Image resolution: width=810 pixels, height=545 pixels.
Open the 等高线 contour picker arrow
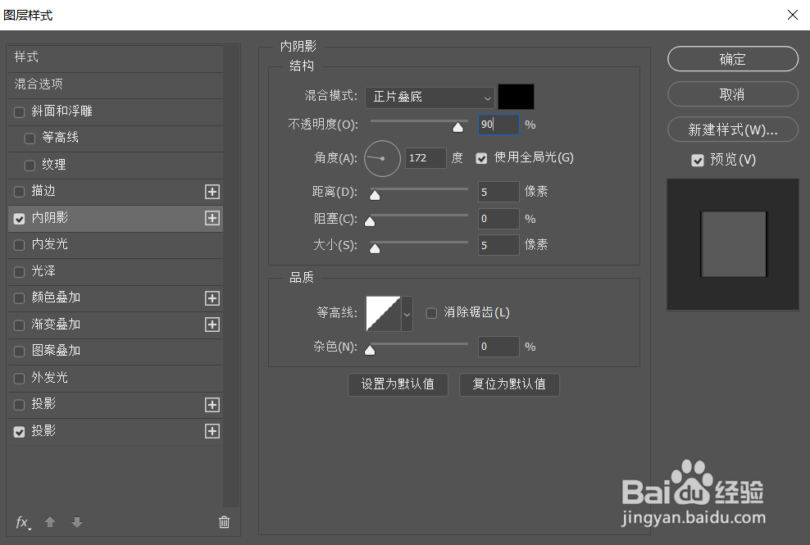tap(407, 314)
